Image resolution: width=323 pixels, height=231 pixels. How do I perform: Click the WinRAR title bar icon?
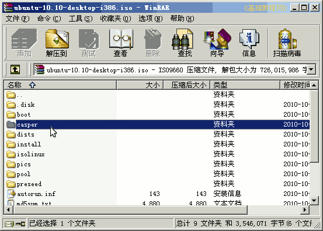pos(8,8)
